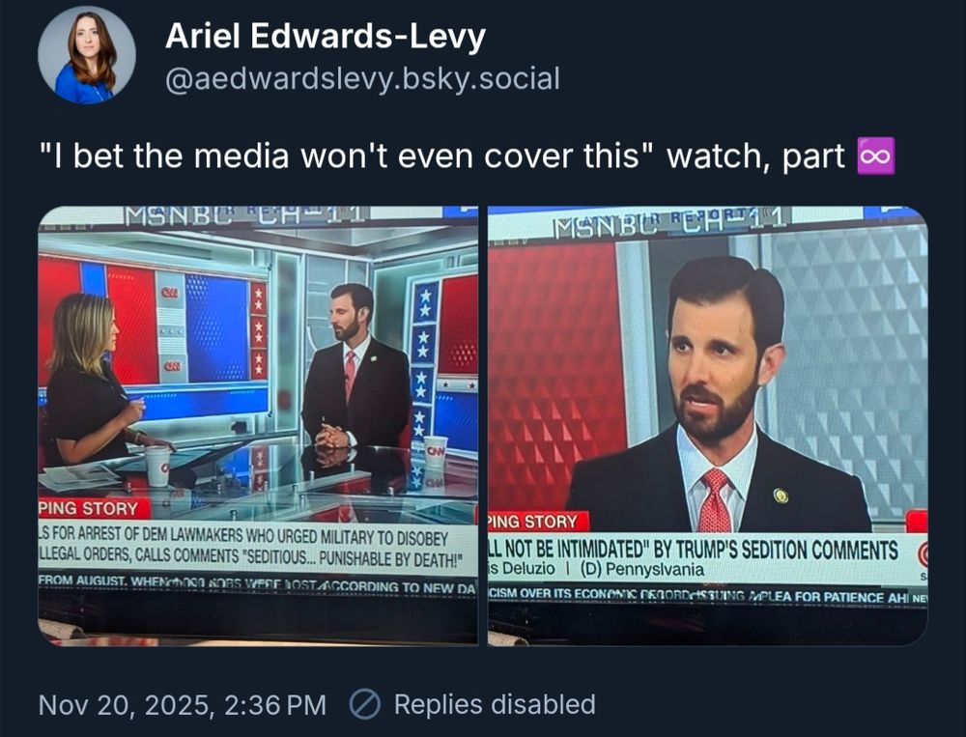The image size is (966, 737).
Task: Click the crossed-circle replies disabled icon
Action: click(365, 704)
